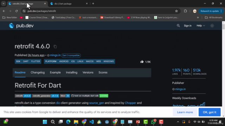
Task: Open the Scores tab
Action: click(x=103, y=72)
